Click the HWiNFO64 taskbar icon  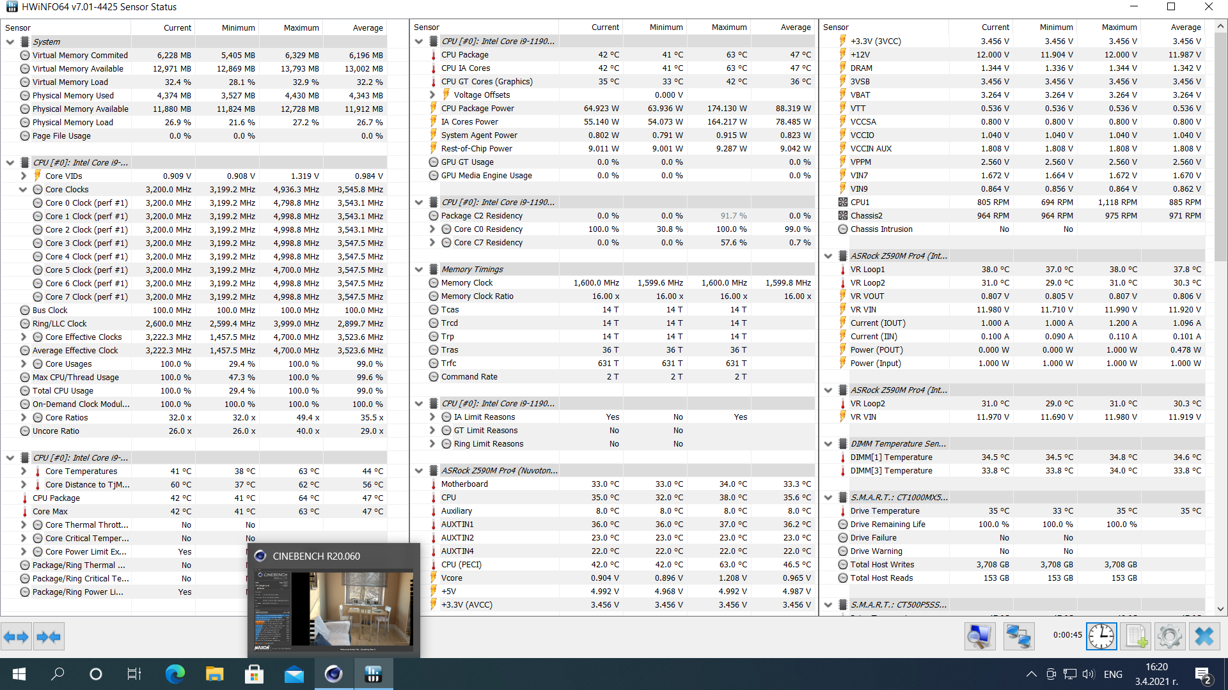coord(374,674)
